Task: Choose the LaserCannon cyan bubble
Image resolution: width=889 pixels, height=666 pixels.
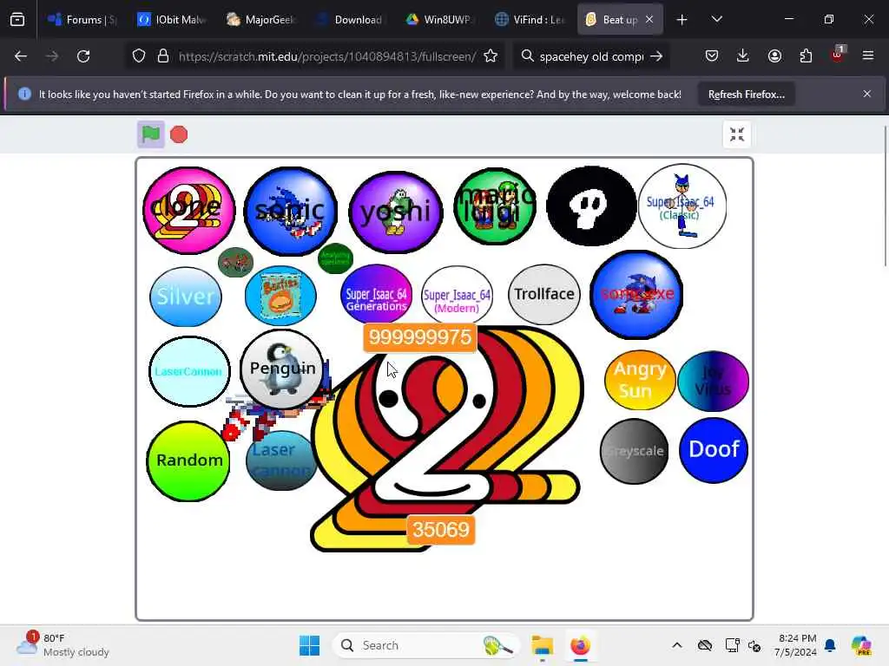Action: pyautogui.click(x=189, y=371)
